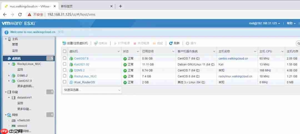Select Manage under host in navigator
Screen dimensions: 300x134
pos(15,44)
